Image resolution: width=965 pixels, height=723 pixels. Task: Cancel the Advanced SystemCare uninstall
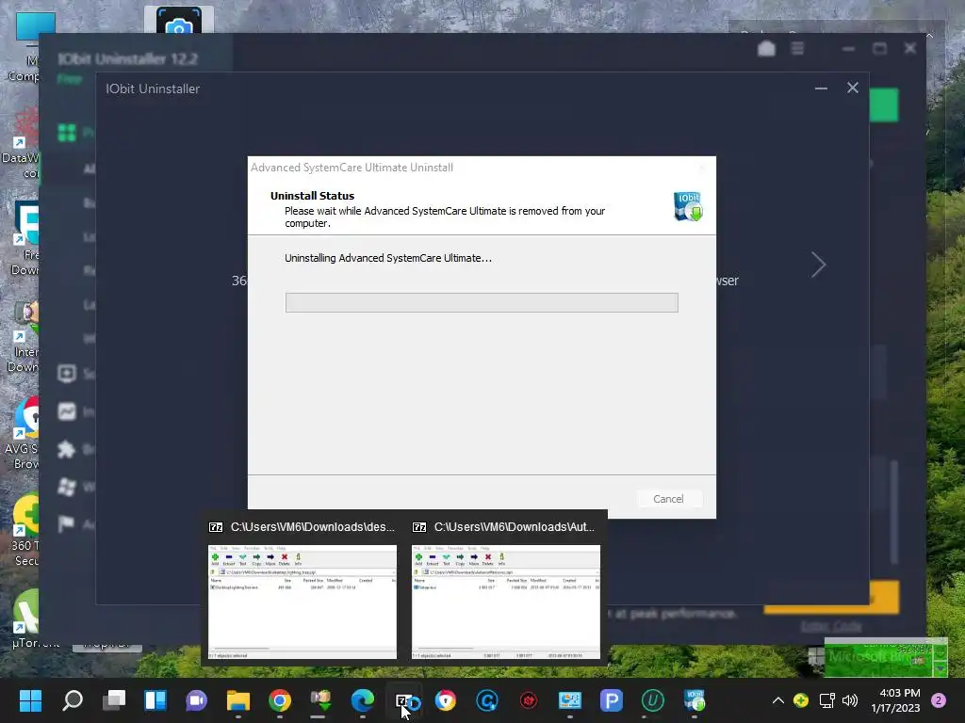668,499
